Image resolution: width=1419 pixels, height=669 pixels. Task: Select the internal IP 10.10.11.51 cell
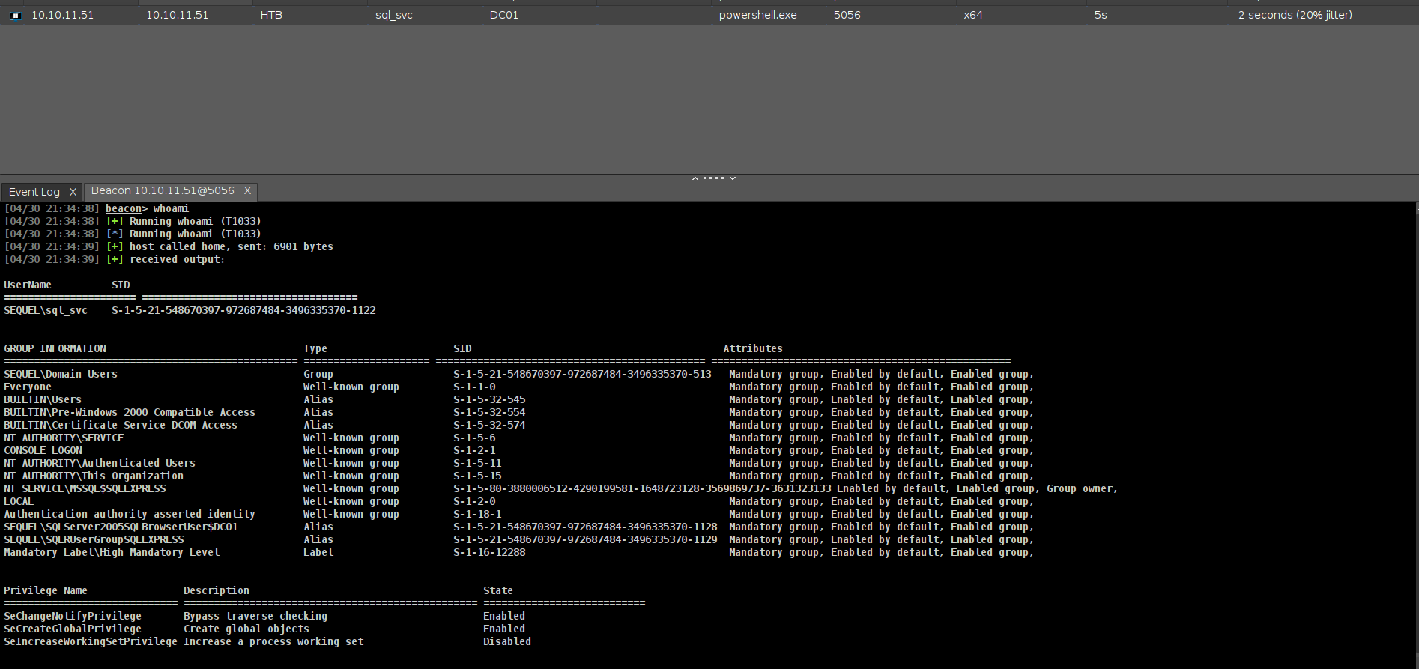(178, 15)
